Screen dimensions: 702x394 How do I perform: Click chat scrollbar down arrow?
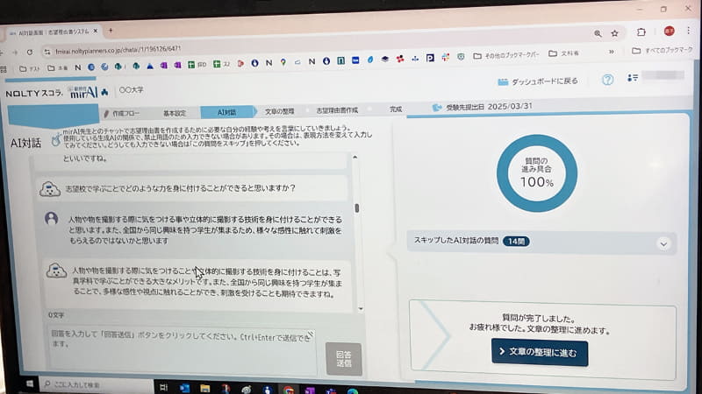(361, 309)
